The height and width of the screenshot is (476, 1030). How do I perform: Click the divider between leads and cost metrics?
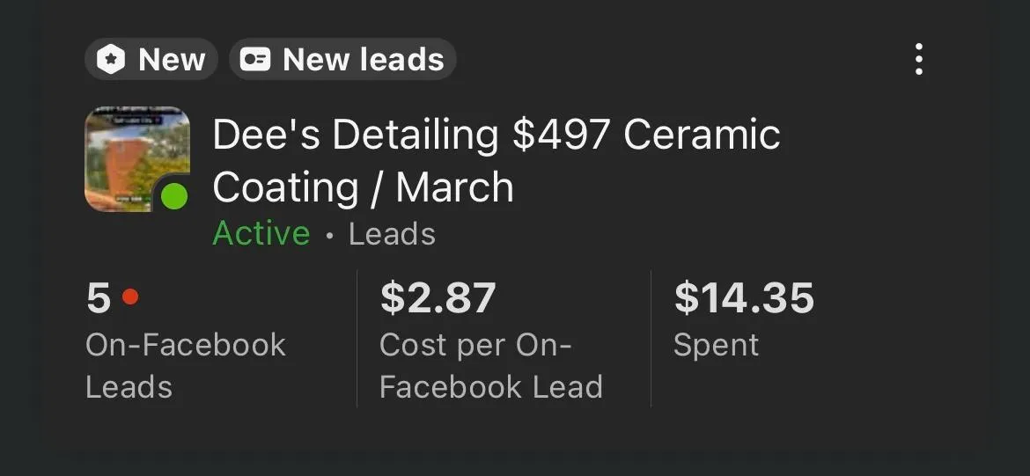(x=357, y=339)
